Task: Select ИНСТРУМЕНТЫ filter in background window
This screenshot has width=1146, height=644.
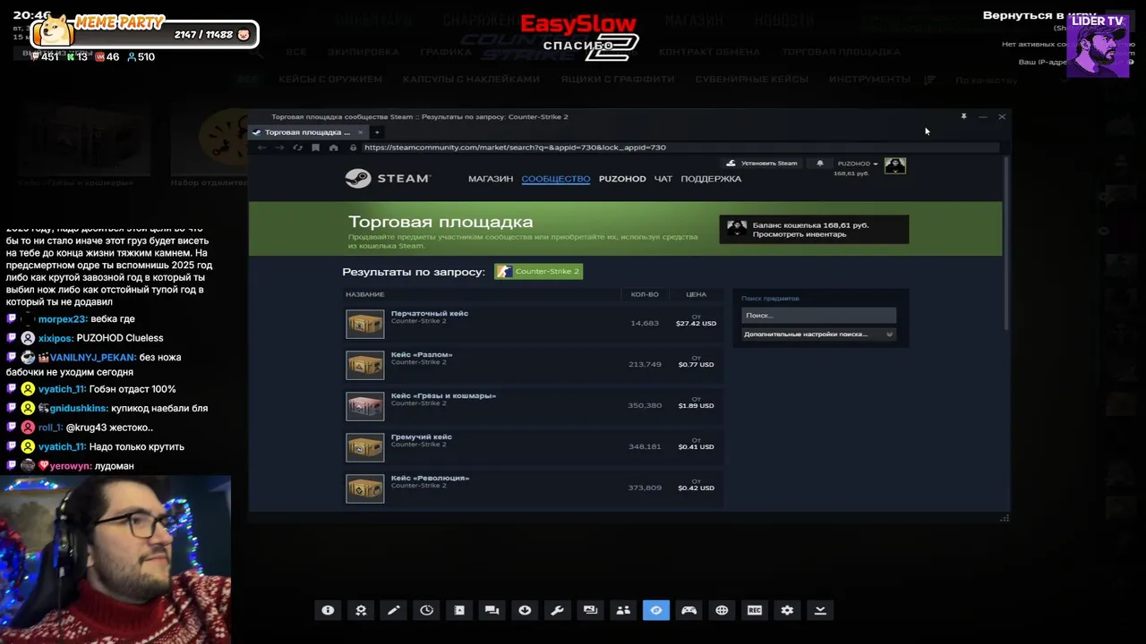Action: pos(869,79)
